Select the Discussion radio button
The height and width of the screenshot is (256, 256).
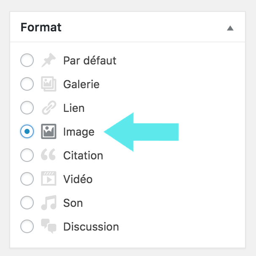(x=27, y=227)
